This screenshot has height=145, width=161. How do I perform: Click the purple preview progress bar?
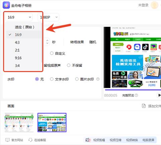coord(133,90)
